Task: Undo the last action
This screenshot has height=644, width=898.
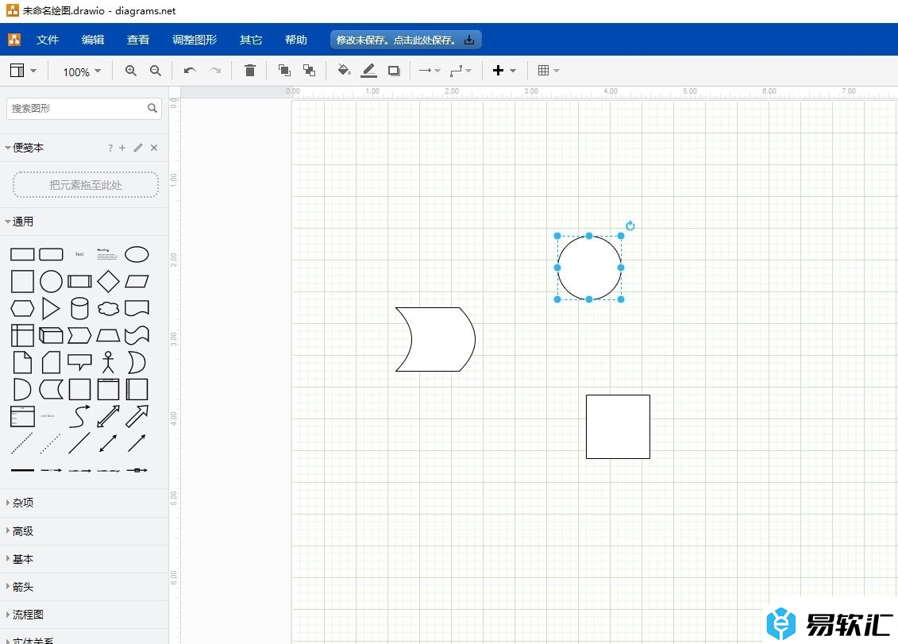Action: [x=190, y=71]
